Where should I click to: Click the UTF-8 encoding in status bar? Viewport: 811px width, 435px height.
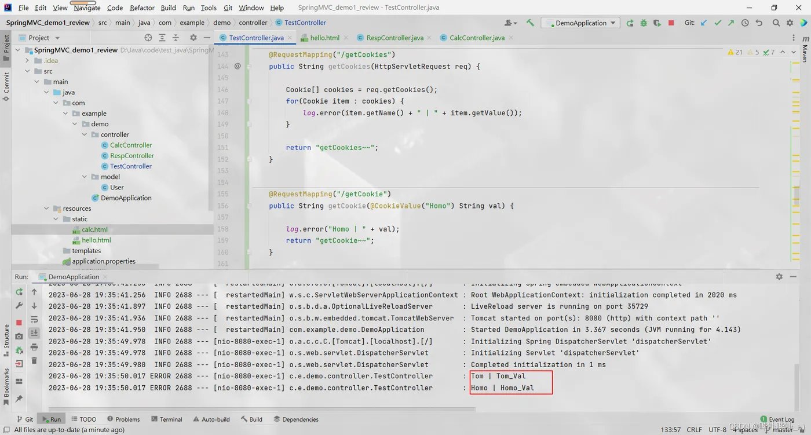coord(717,430)
